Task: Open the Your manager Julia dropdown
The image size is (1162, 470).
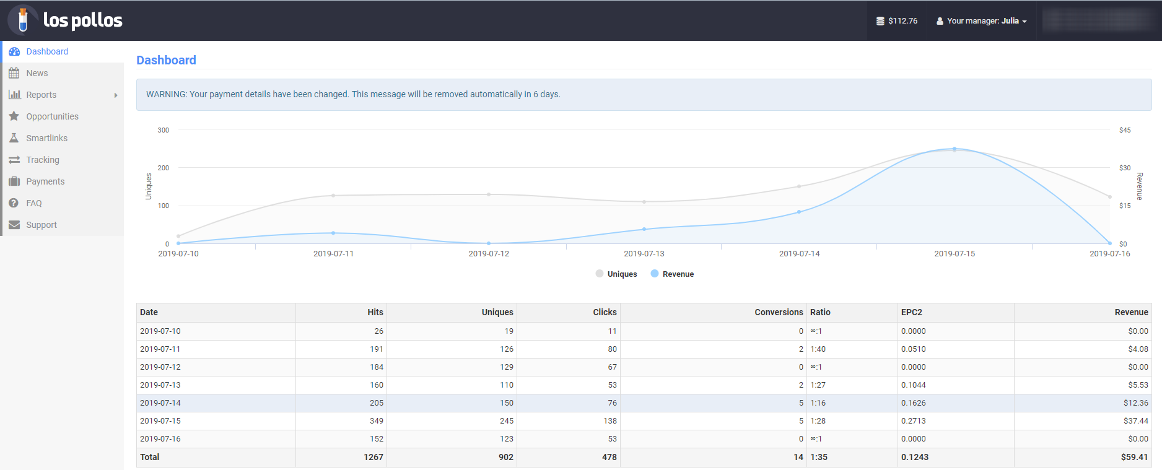Action: 982,21
